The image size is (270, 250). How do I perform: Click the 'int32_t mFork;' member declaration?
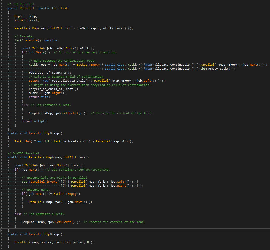(x=27, y=20)
